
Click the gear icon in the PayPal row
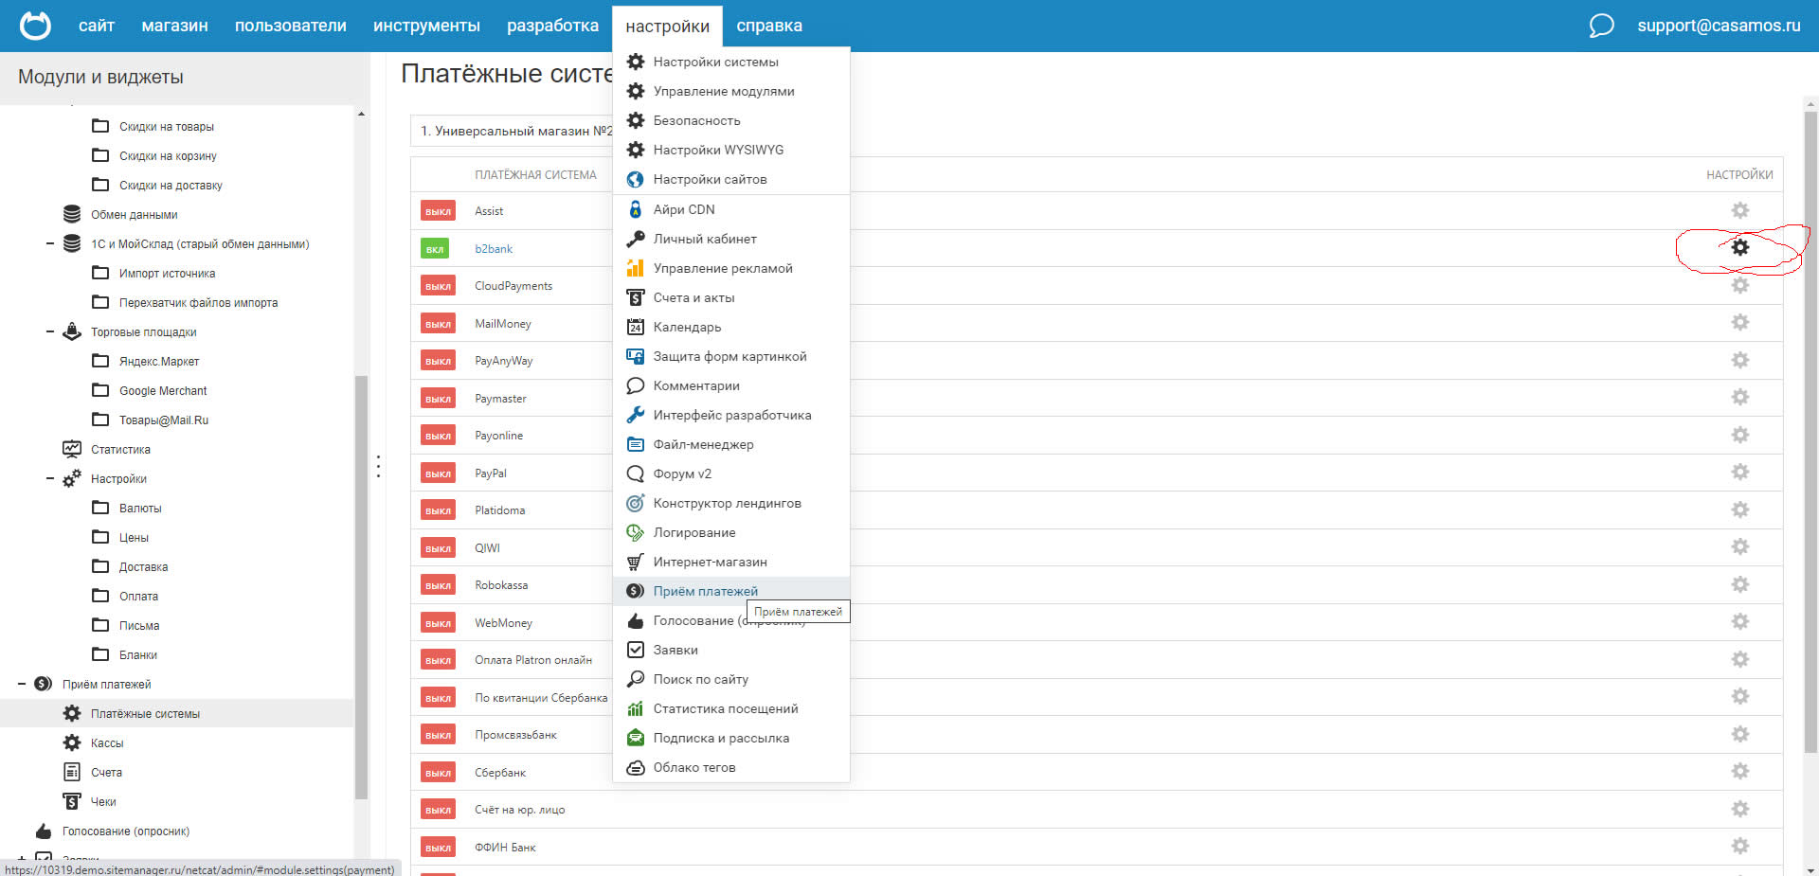pos(1739,472)
